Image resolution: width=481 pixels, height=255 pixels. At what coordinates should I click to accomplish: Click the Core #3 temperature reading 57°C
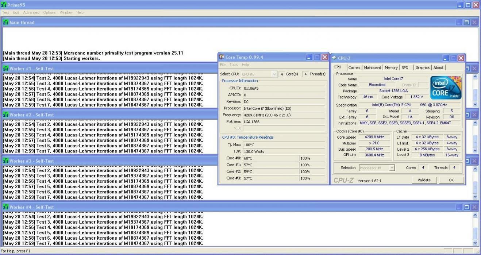point(271,178)
